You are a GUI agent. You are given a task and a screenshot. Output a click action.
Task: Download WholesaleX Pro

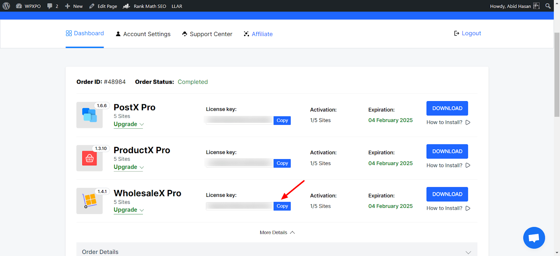pos(447,194)
